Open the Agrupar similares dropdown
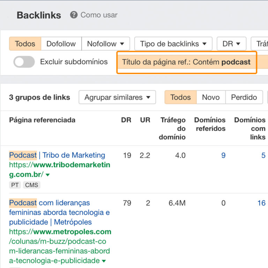 [117, 97]
